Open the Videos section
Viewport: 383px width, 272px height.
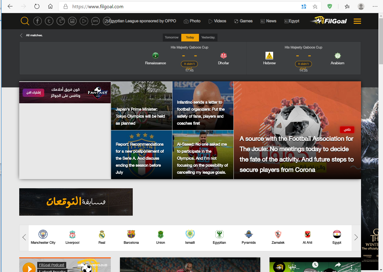tap(217, 21)
